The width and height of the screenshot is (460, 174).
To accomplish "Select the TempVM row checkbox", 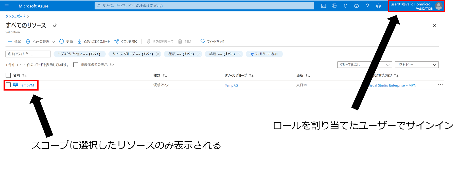I will point(8,85).
